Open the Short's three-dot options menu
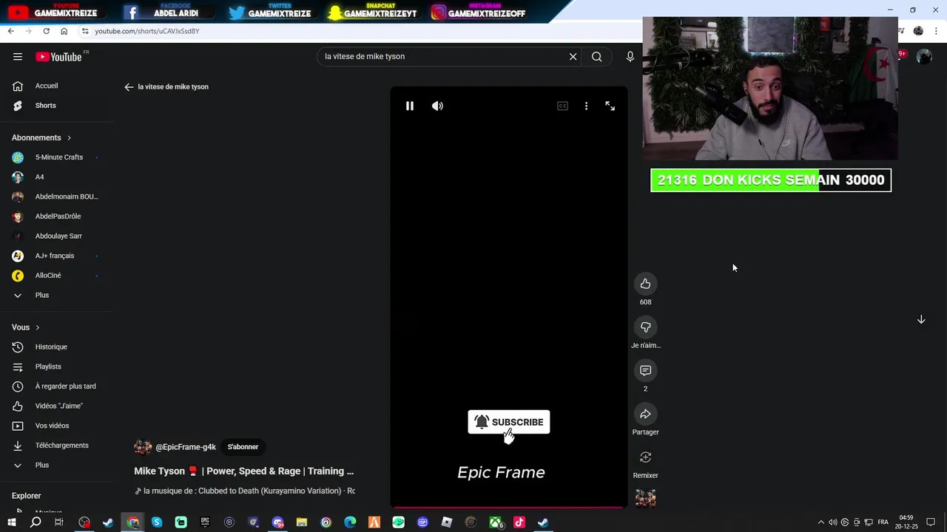947x532 pixels. coord(586,106)
